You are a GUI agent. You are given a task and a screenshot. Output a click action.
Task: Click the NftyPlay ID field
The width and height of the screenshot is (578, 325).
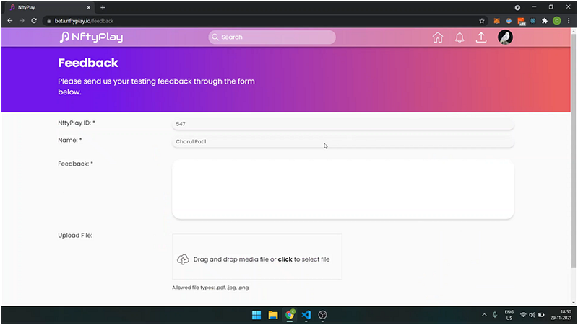(x=342, y=124)
